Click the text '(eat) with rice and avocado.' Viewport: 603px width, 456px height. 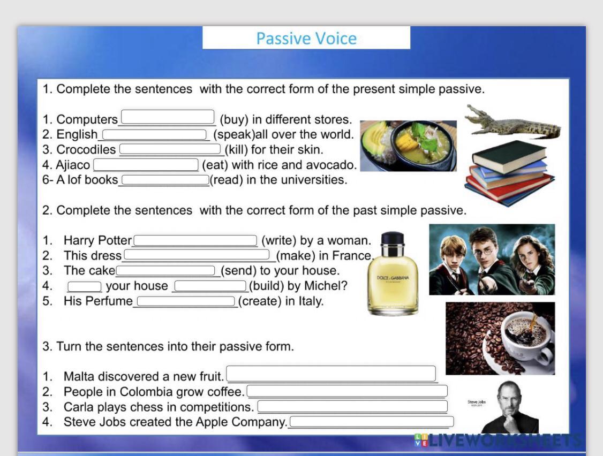280,164
